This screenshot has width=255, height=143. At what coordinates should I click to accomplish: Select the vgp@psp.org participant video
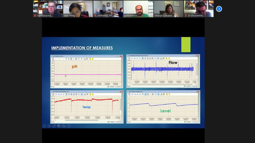click(48, 9)
